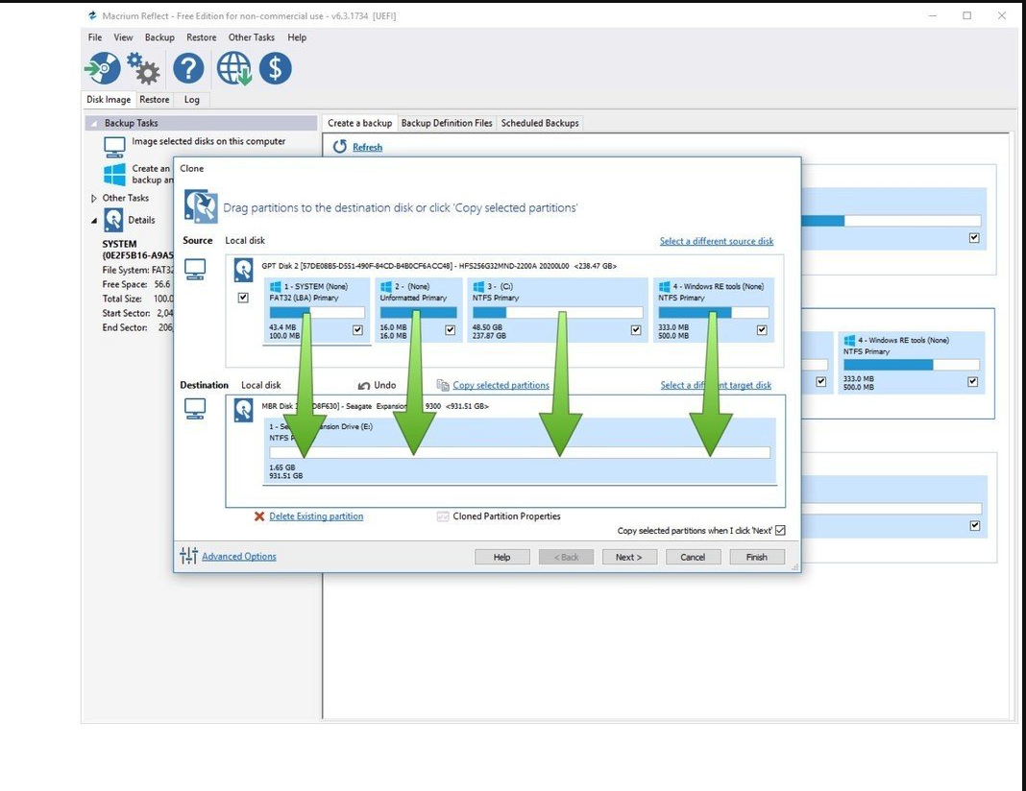Screen dimensions: 1026x791
Task: Click the blue question mark help icon
Action: (188, 69)
